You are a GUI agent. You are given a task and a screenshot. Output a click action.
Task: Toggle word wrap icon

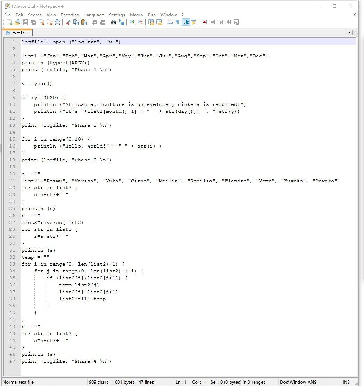coord(170,23)
